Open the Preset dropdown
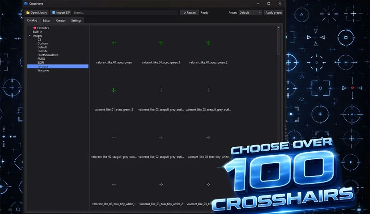The width and height of the screenshot is (370, 214). pyautogui.click(x=250, y=12)
